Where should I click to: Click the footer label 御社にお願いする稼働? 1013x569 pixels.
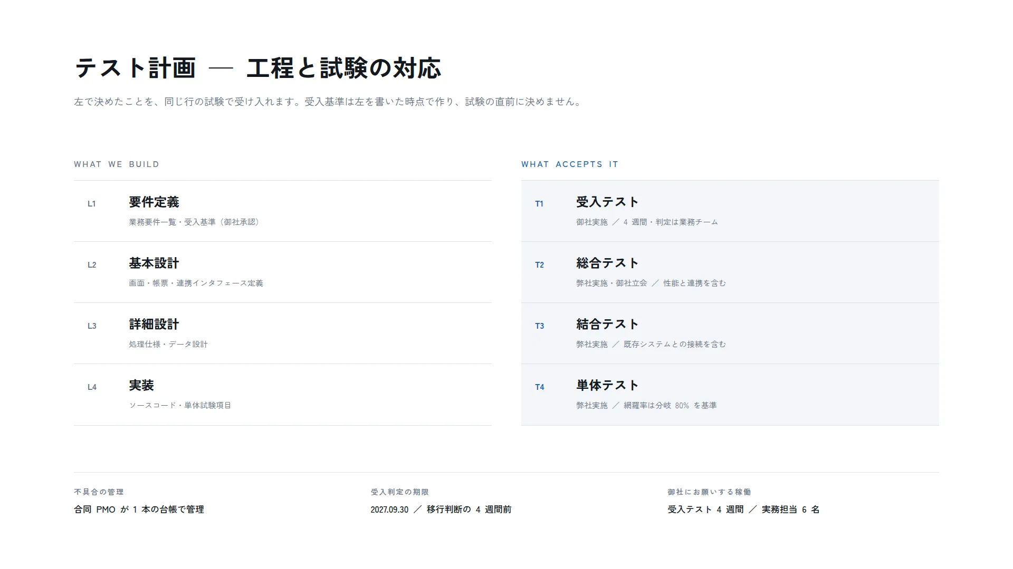(x=709, y=492)
